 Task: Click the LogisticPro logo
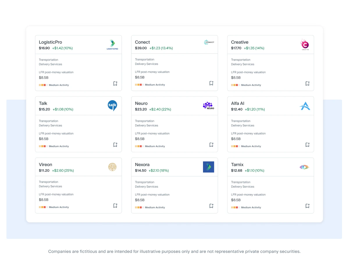[112, 45]
